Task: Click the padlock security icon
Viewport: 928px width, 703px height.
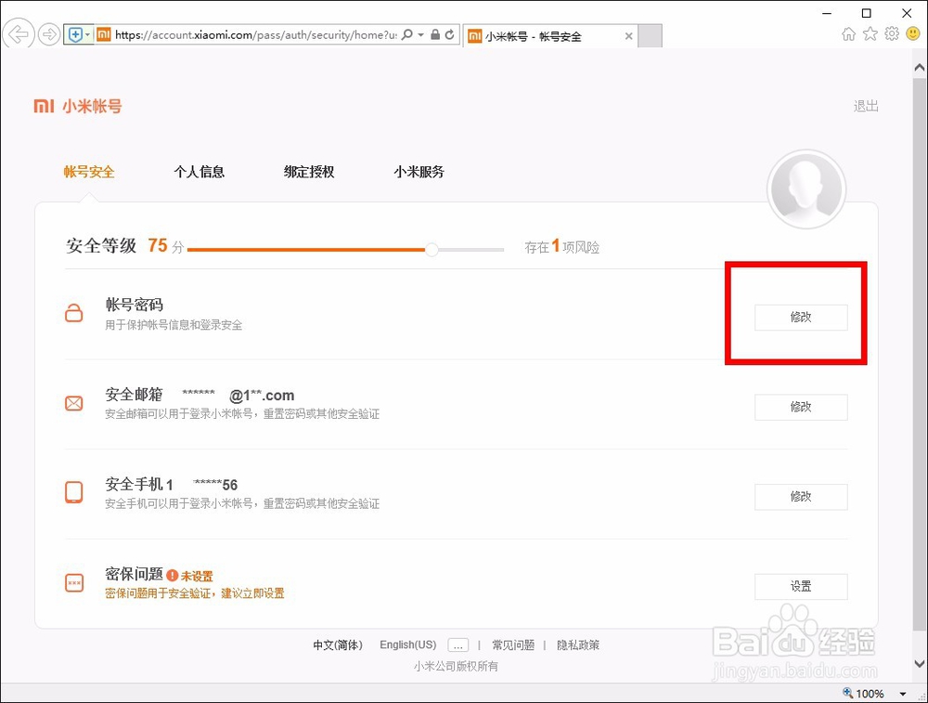Action: [x=435, y=35]
